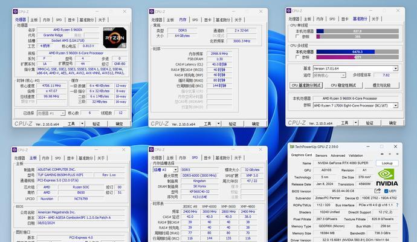The width and height of the screenshot is (417, 242).
Task: Click the app icon of the CPU-Z processor window
Action: [x=15, y=11]
